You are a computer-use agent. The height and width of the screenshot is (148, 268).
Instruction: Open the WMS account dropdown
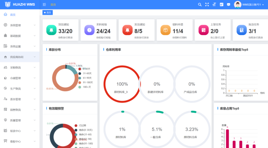(x=249, y=5)
